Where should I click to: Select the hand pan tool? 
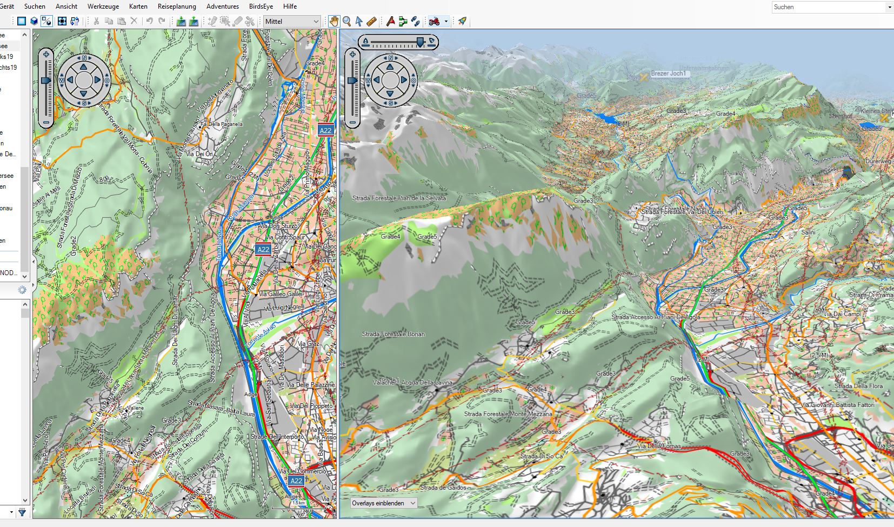(x=334, y=22)
